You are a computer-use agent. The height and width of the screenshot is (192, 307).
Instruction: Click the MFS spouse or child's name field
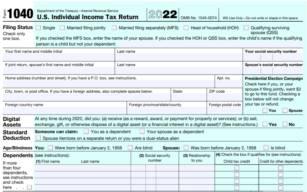pos(210,44)
